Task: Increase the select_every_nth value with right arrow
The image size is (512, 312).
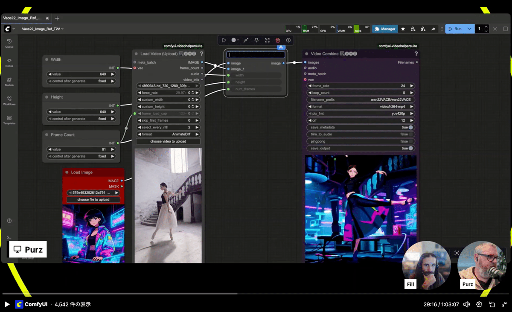Action: pyautogui.click(x=197, y=127)
